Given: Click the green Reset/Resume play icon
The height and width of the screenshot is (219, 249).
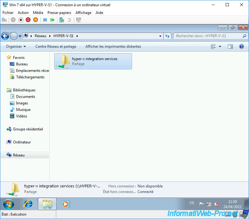Looking at the screenshot, I should coord(52,20).
